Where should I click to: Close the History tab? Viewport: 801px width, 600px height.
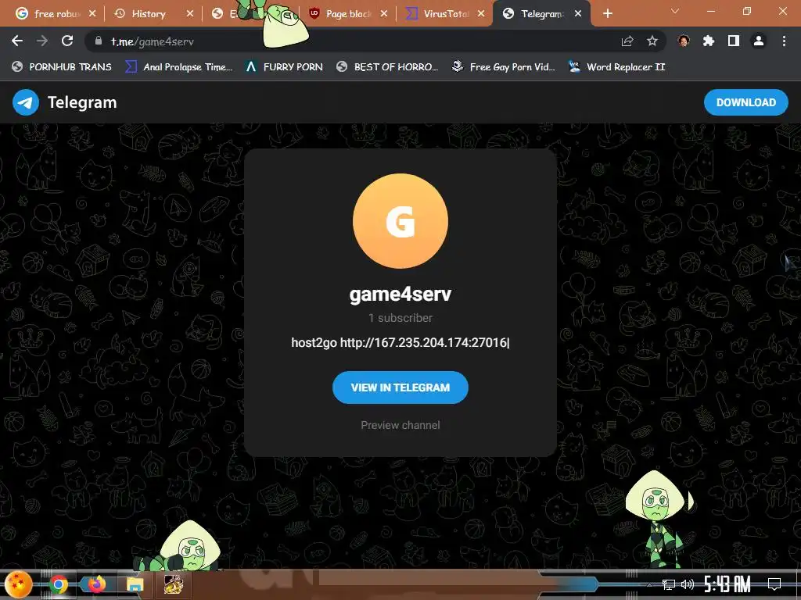point(189,14)
